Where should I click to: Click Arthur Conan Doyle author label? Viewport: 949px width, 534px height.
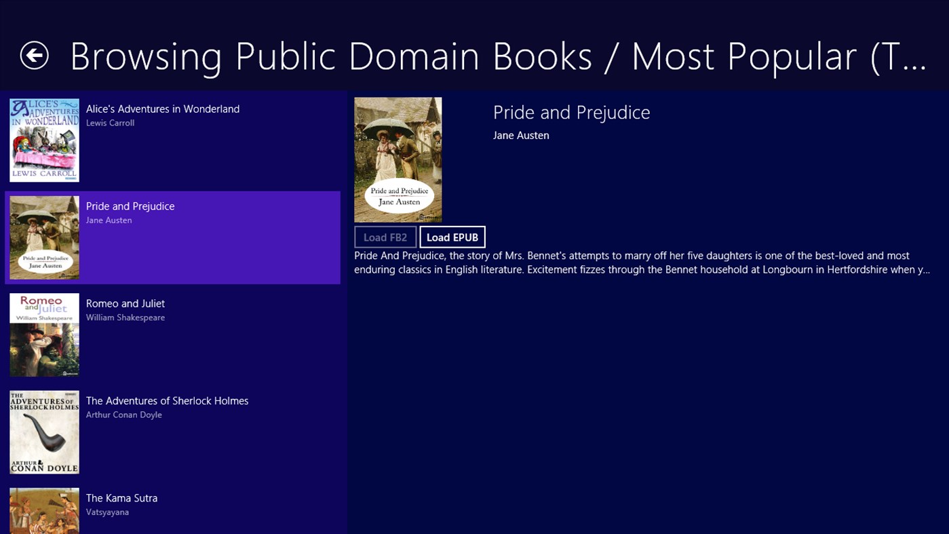click(123, 415)
